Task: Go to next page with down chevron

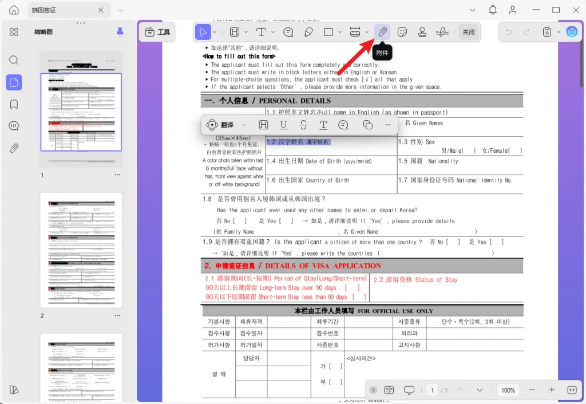Action: tap(480, 390)
